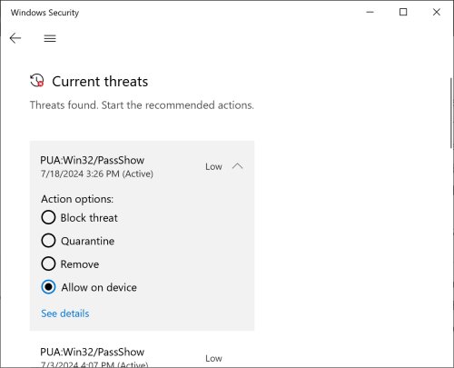The width and height of the screenshot is (454, 368).
Task: Click the Low severity label of second threat
Action: coord(213,358)
